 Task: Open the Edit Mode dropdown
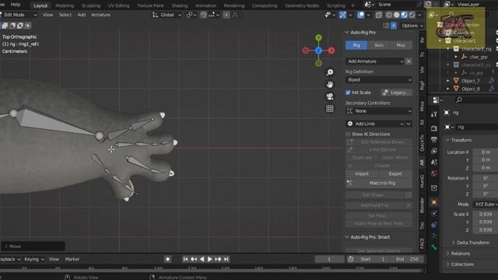click(x=19, y=15)
